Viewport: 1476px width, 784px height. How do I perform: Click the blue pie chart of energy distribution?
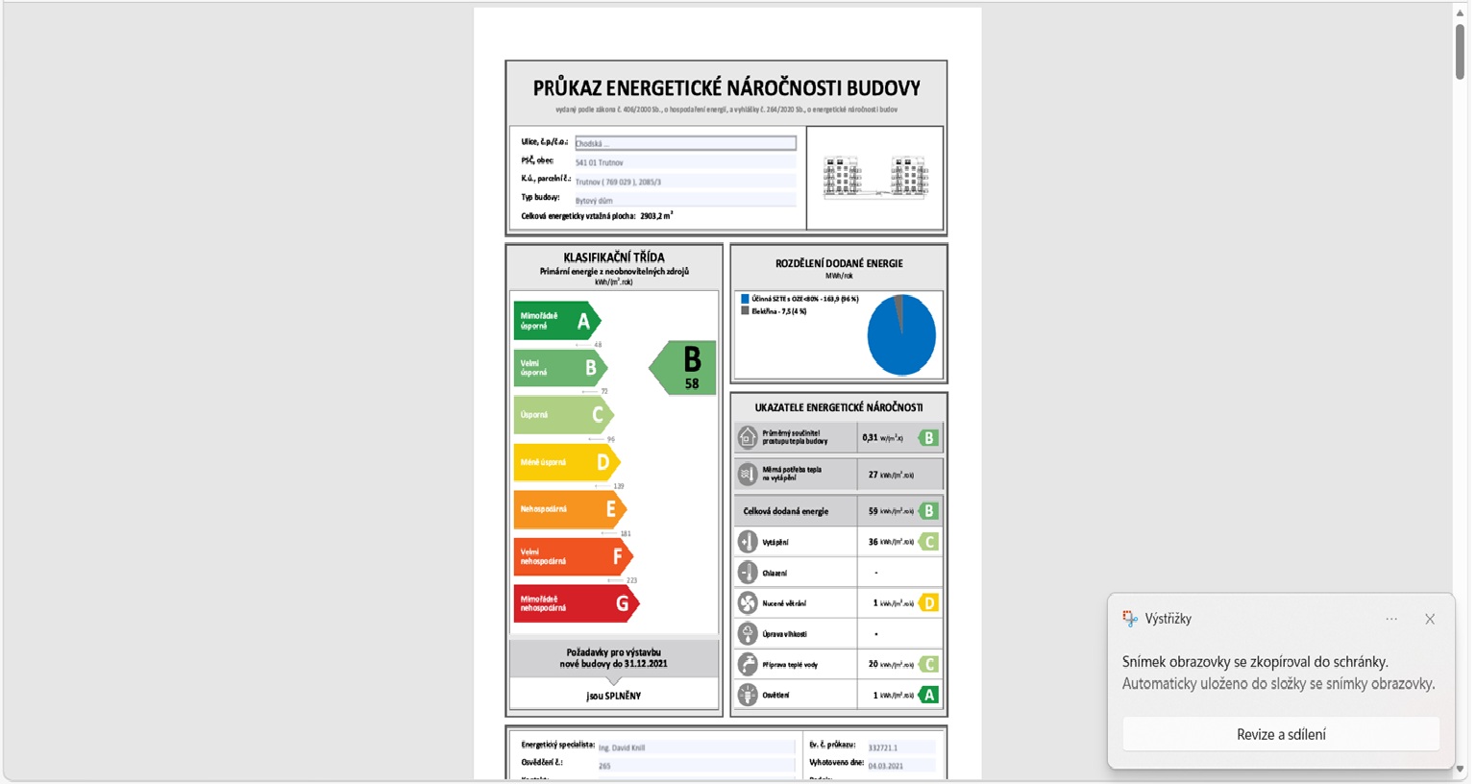[901, 335]
